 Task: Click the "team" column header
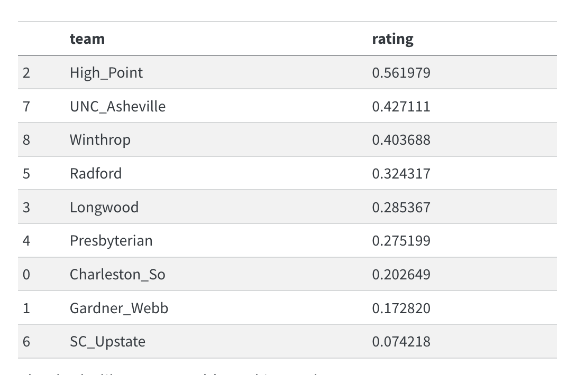(x=87, y=39)
